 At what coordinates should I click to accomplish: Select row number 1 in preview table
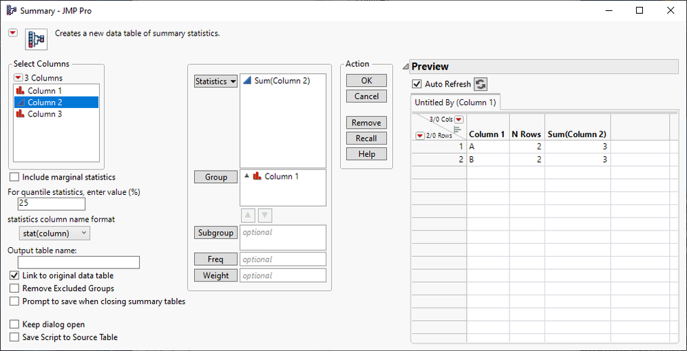tap(439, 147)
